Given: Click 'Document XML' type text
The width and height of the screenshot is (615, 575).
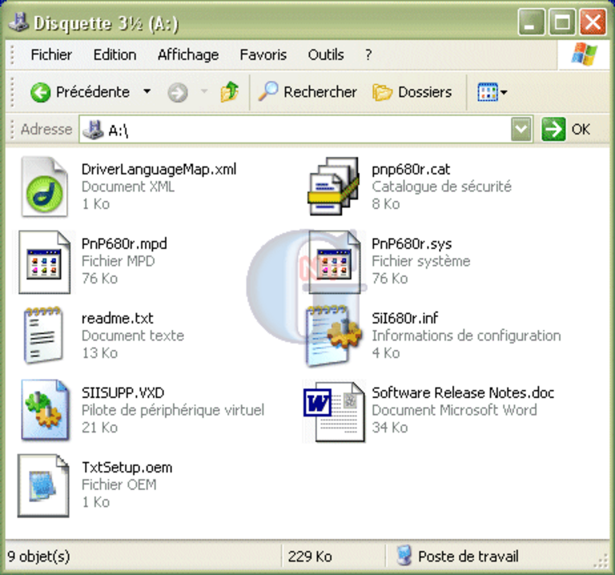Looking at the screenshot, I should (128, 187).
